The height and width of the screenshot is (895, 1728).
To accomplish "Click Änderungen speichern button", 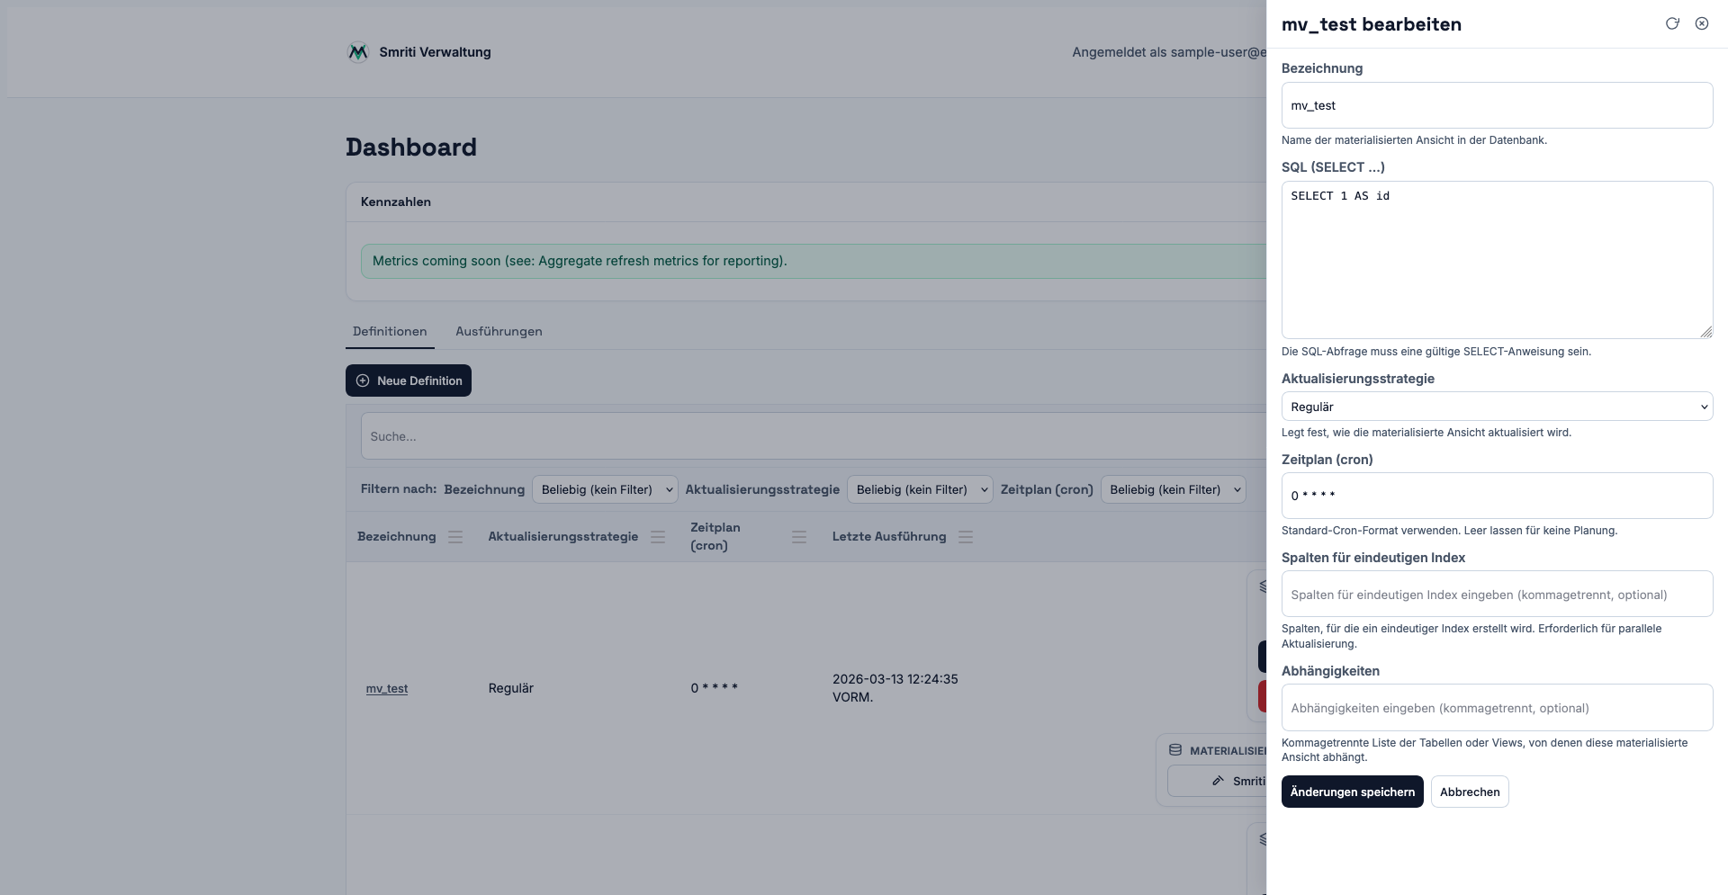I will (1352, 792).
